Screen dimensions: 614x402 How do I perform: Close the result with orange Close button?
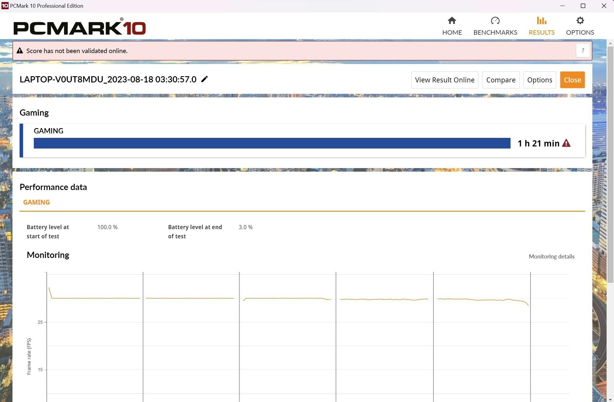point(572,80)
